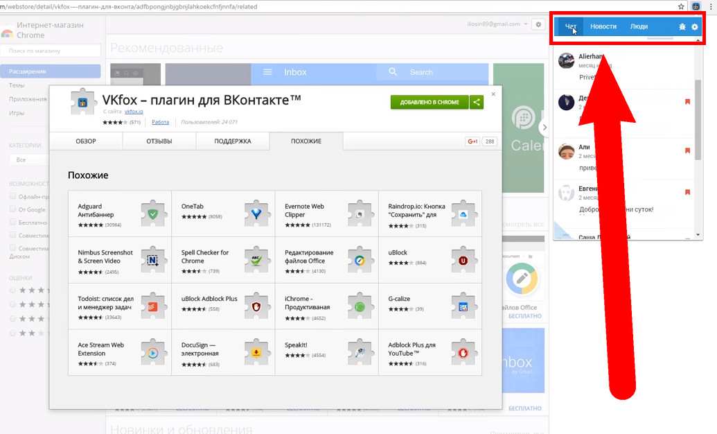The height and width of the screenshot is (434, 717).
Task: Open the Adguard Антибаннер extension icon
Action: tap(153, 214)
